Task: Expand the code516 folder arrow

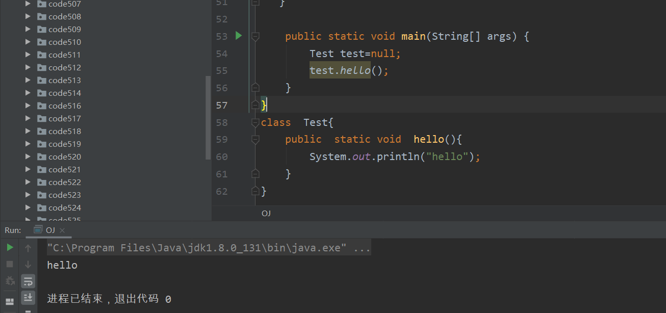Action: [x=28, y=106]
